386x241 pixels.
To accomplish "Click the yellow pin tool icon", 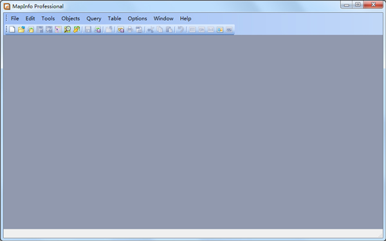I will [x=77, y=30].
